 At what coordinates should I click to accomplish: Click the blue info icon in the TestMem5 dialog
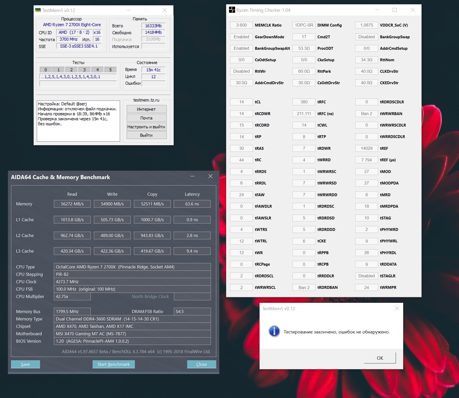tap(274, 331)
